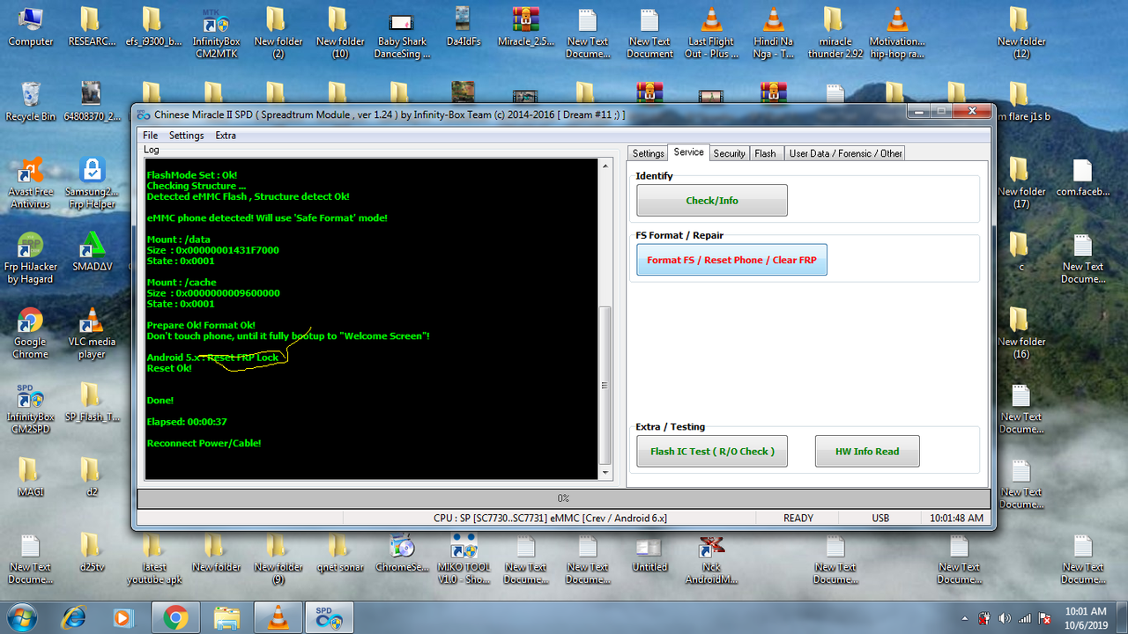Click Format FS / Reset Phone / Clear FRP
1128x634 pixels.
(731, 260)
